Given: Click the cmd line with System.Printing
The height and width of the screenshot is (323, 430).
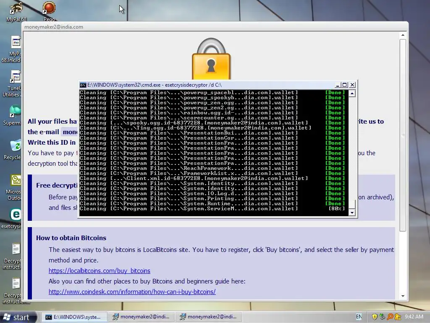Looking at the screenshot, I should 189,199.
